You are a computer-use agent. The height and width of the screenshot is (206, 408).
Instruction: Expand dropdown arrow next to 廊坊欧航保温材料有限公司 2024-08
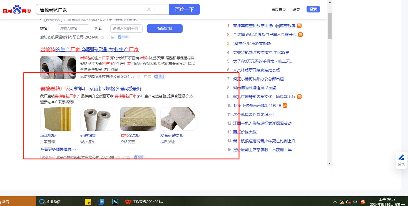point(102,37)
